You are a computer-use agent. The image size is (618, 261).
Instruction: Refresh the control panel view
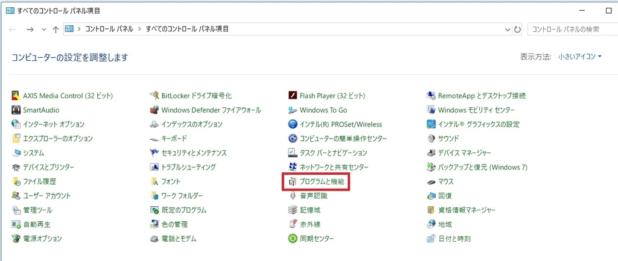point(517,29)
